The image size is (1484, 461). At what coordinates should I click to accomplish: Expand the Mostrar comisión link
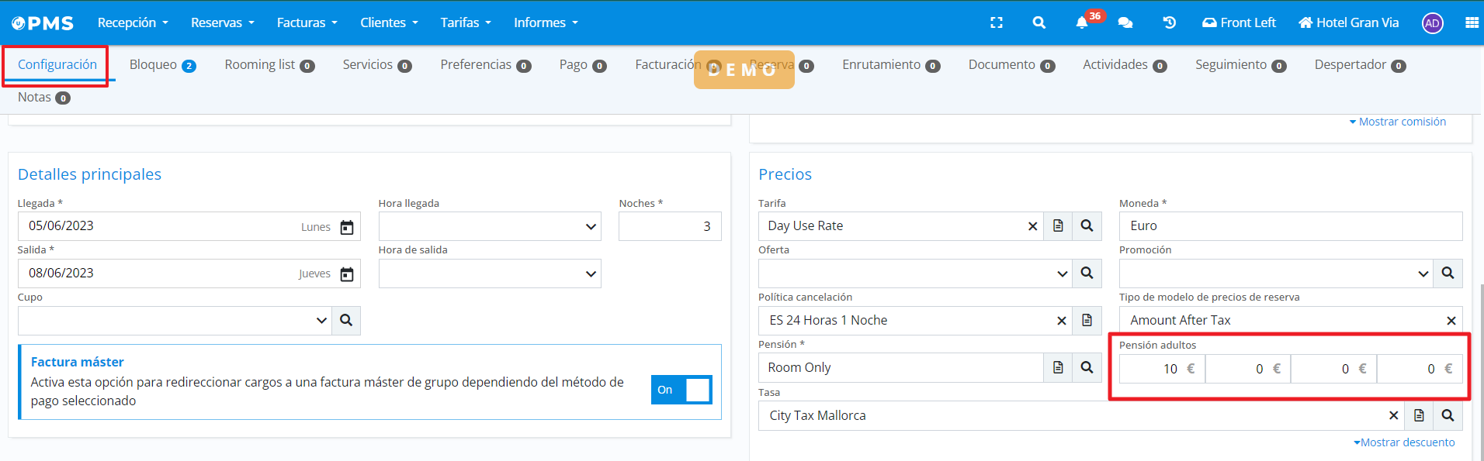1397,122
